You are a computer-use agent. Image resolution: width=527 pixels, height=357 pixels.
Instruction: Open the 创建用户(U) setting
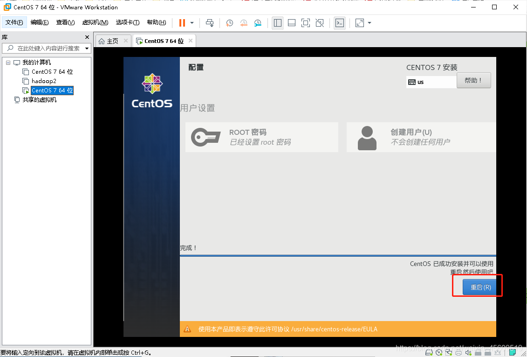click(421, 137)
